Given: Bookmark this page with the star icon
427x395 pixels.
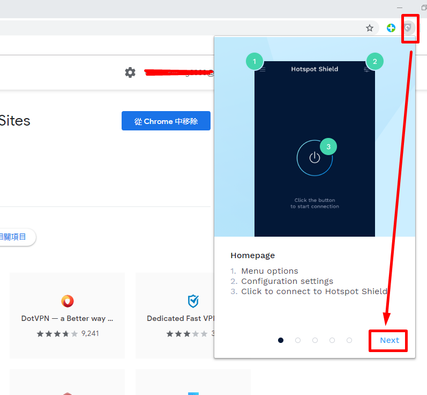Looking at the screenshot, I should point(370,28).
